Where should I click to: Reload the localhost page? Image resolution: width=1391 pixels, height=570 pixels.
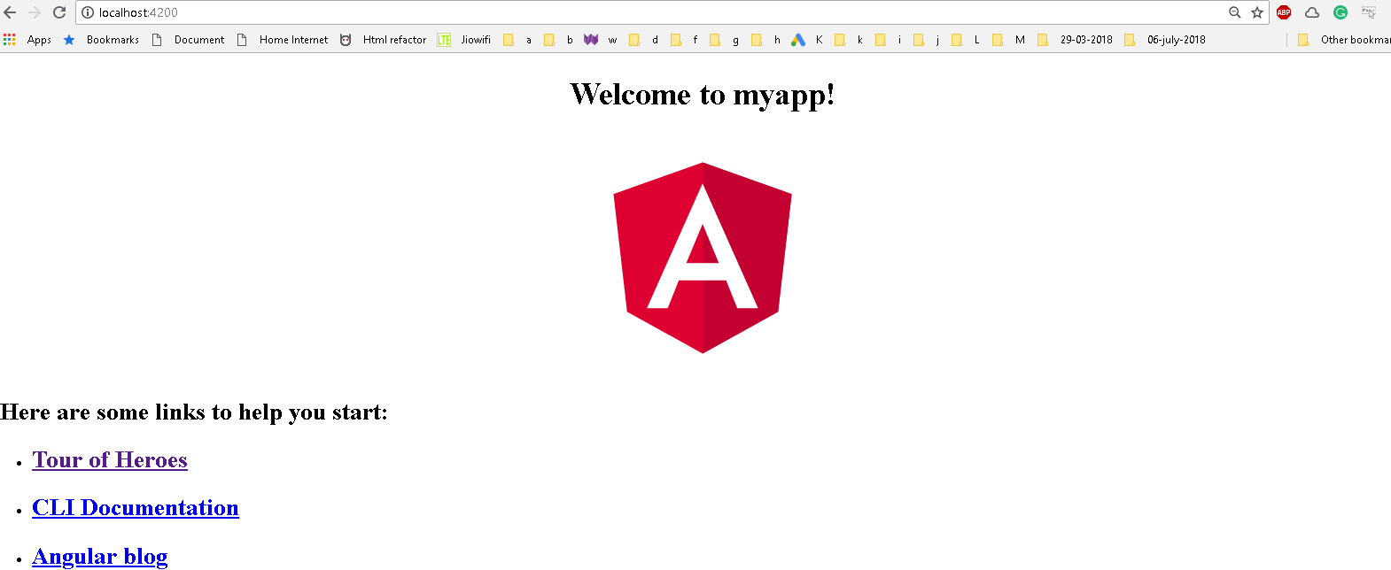point(59,12)
